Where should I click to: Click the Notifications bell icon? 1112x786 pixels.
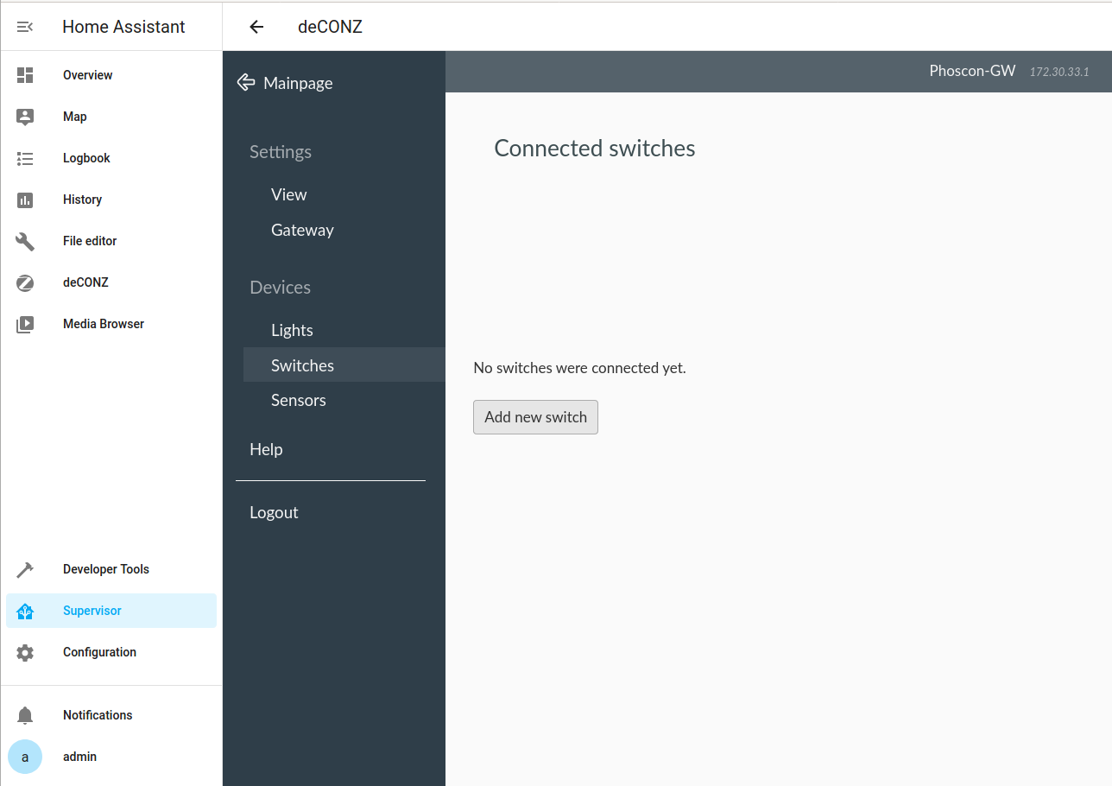pos(25,715)
